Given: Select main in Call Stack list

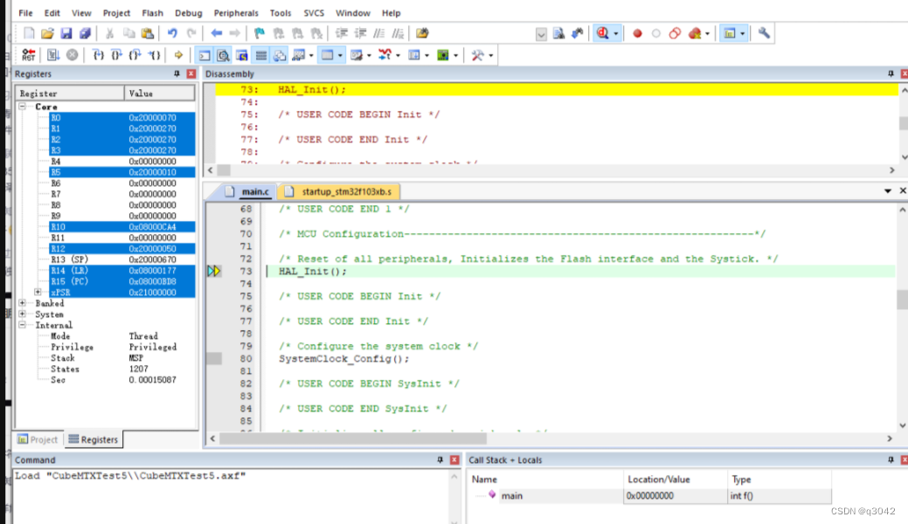Looking at the screenshot, I should click(x=511, y=496).
